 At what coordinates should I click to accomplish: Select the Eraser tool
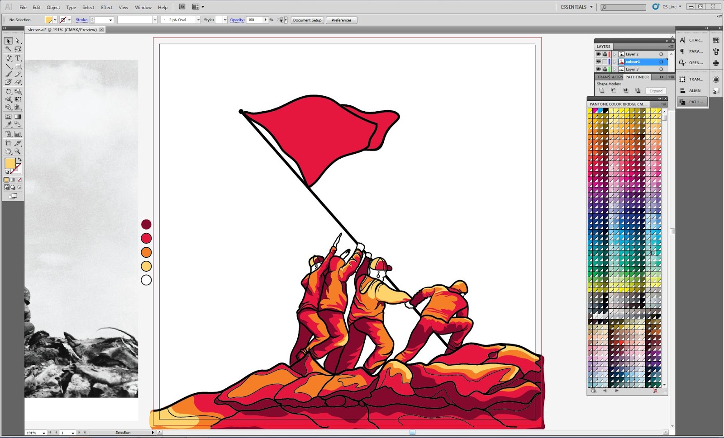(18, 82)
